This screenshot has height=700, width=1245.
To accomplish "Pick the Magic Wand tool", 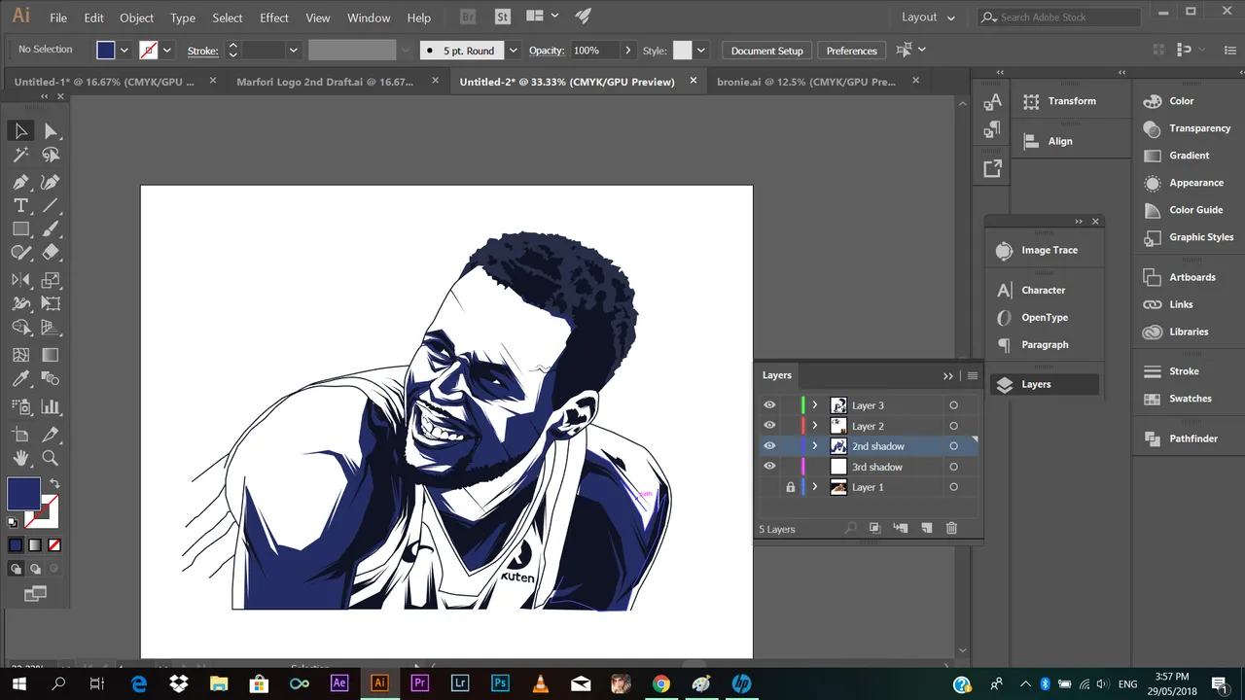I will pos(20,155).
